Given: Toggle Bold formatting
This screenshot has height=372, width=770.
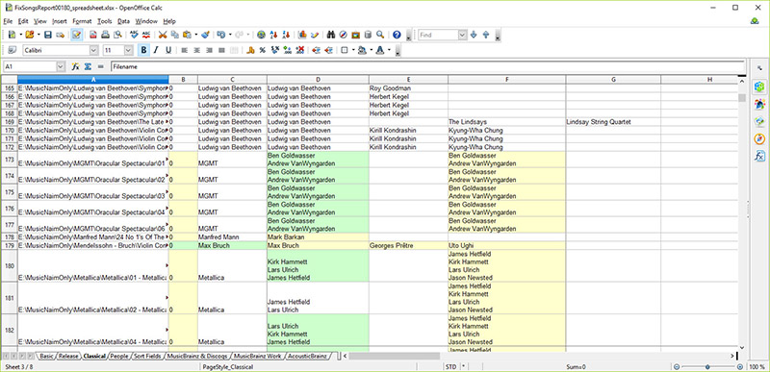Looking at the screenshot, I should tap(143, 50).
